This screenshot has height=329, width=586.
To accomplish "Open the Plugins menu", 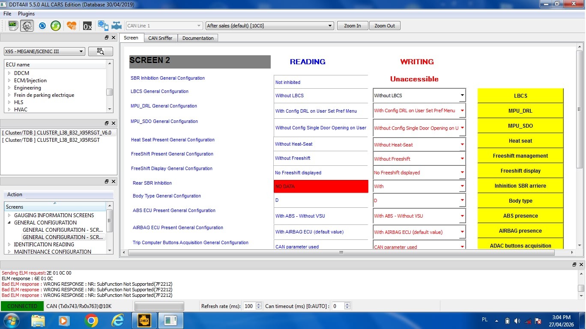I will [26, 14].
